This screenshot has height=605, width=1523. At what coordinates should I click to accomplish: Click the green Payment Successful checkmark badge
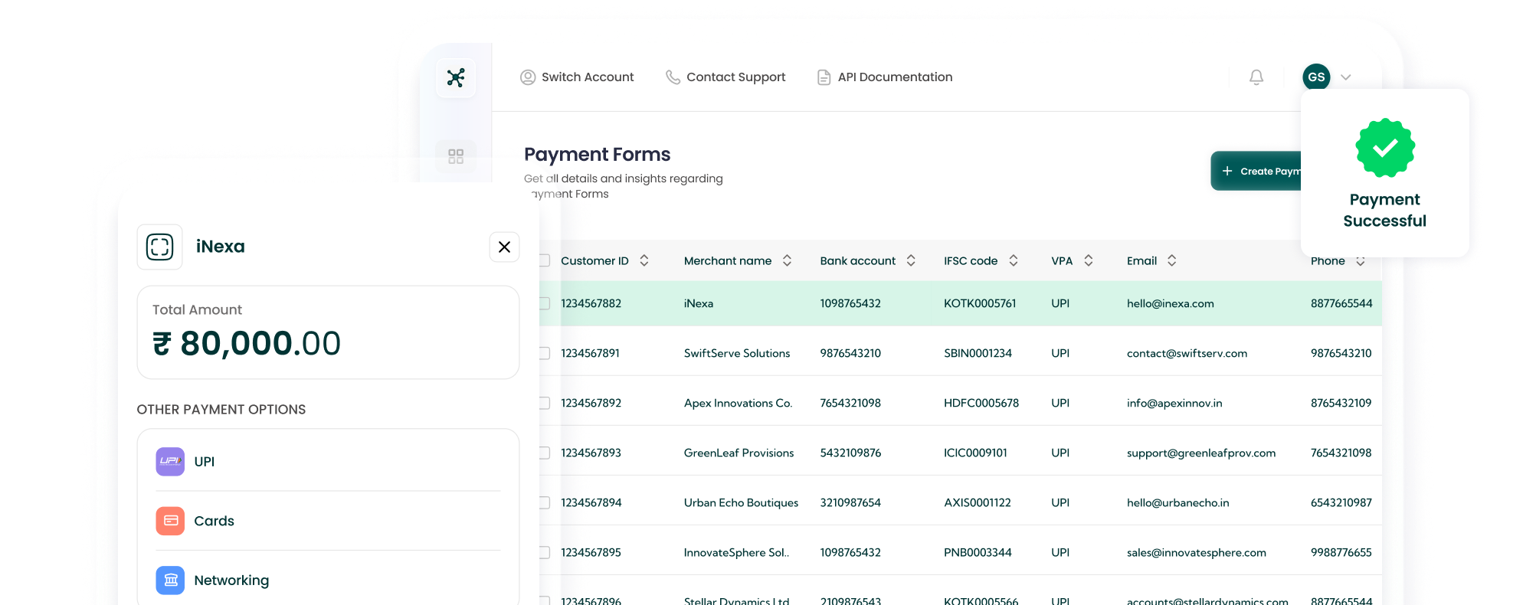pos(1385,148)
